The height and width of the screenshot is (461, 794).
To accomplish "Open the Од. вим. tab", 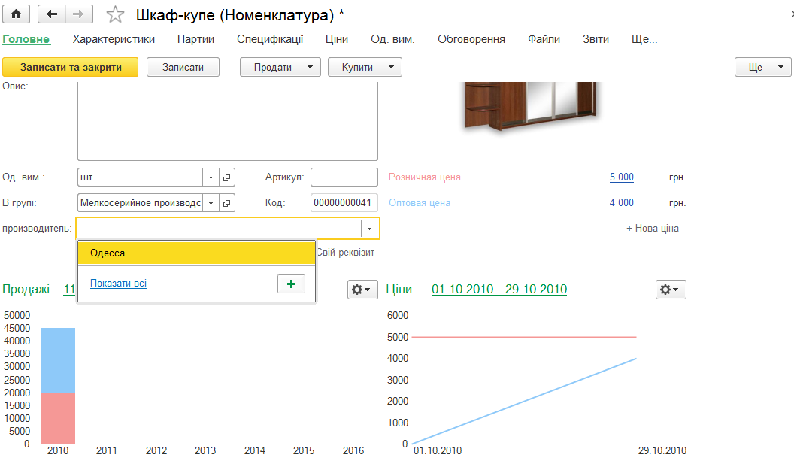I will pyautogui.click(x=392, y=39).
